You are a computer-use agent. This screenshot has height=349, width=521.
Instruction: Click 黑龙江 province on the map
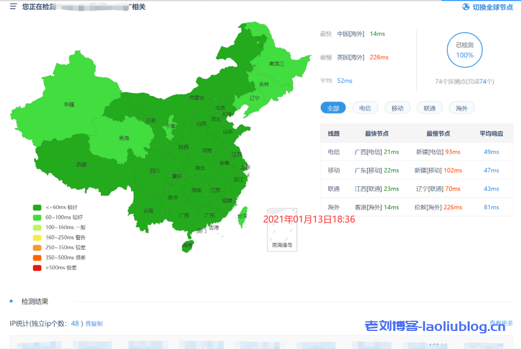tap(276, 63)
